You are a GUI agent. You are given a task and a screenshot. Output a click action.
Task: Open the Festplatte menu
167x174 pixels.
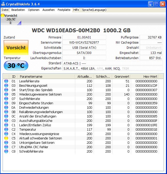tap(64, 10)
